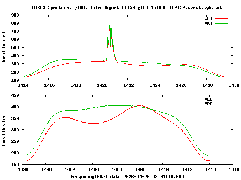The width and height of the screenshot is (241, 180).
Task: Click the 1410 x-axis tick label
Action: point(163,169)
